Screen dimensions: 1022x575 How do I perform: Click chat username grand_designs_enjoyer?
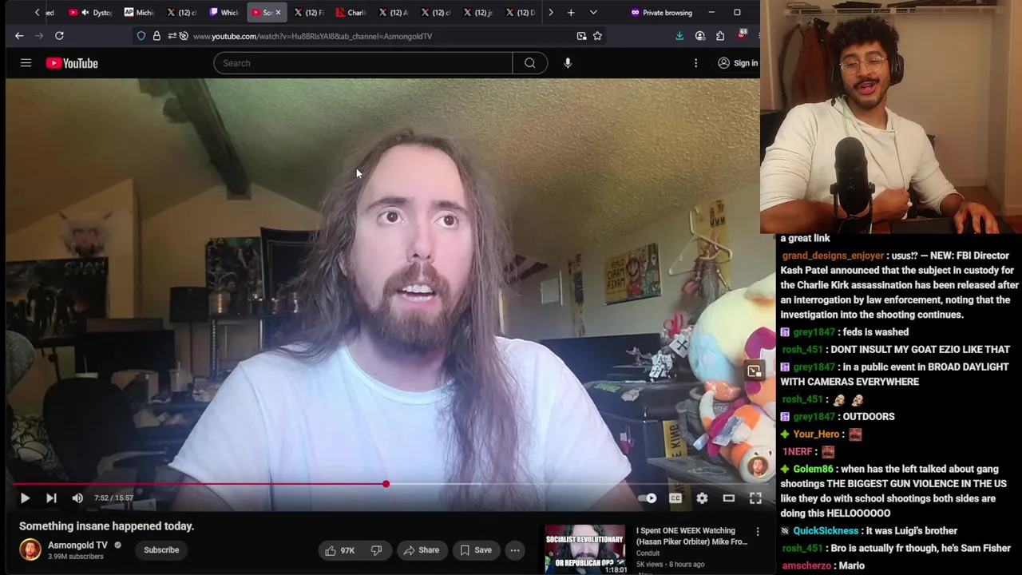[x=833, y=256]
